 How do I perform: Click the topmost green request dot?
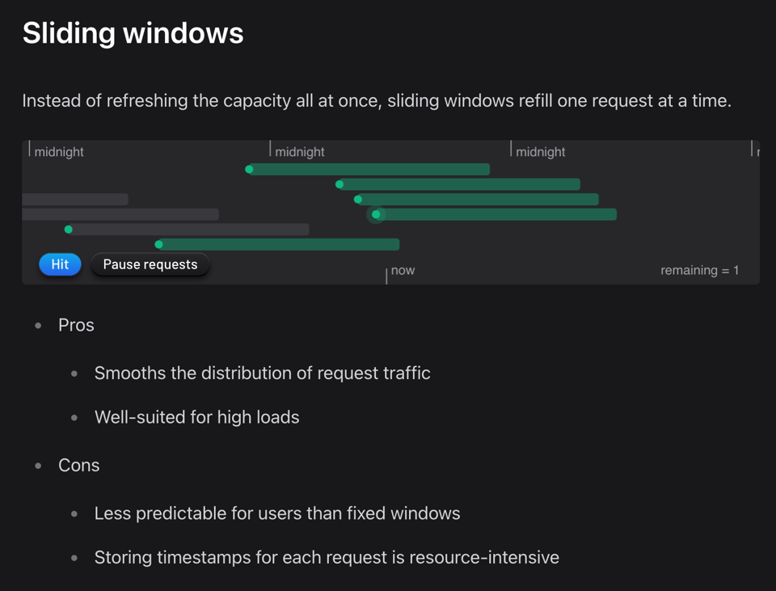tap(250, 169)
